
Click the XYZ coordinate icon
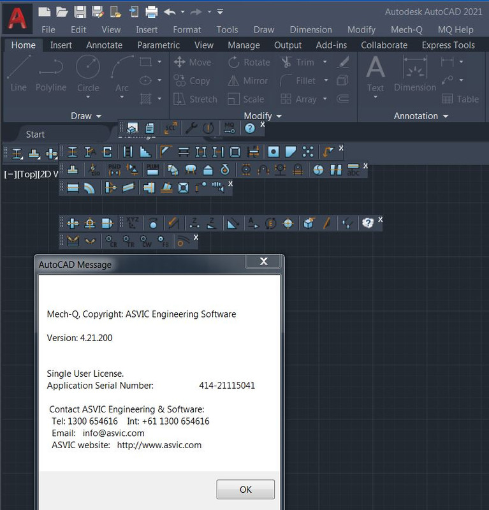(x=132, y=223)
